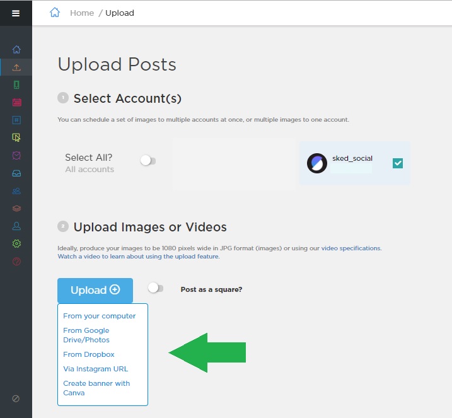Click the sked_social account avatar
The image size is (452, 418).
coord(317,163)
